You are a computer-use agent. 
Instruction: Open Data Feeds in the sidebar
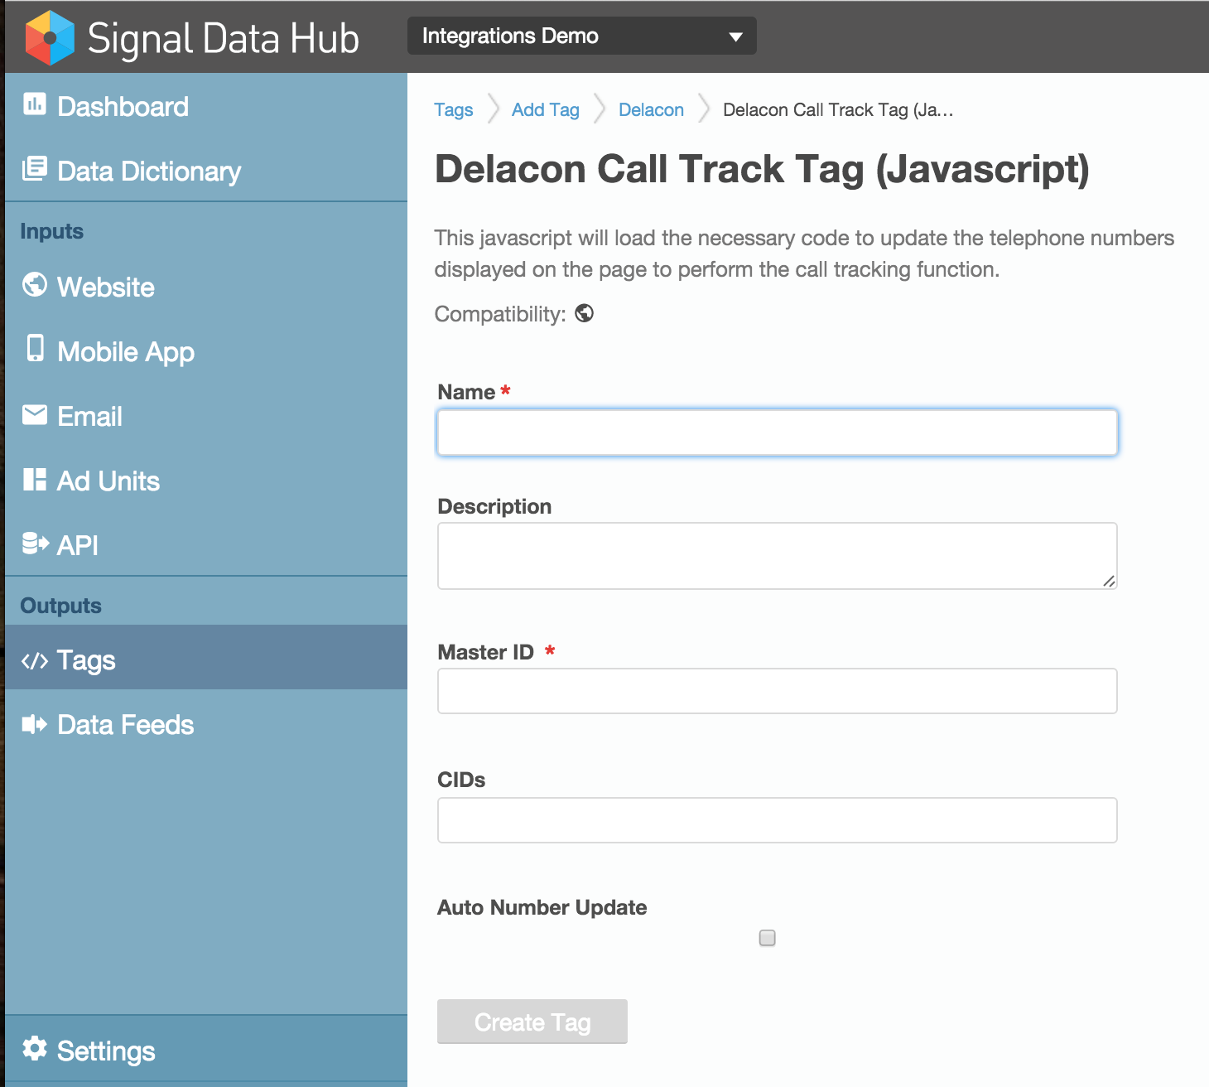coord(206,724)
